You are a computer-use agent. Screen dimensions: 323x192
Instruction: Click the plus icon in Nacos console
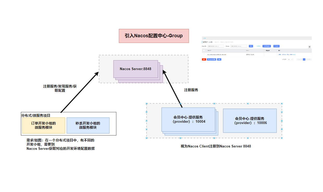309,47
